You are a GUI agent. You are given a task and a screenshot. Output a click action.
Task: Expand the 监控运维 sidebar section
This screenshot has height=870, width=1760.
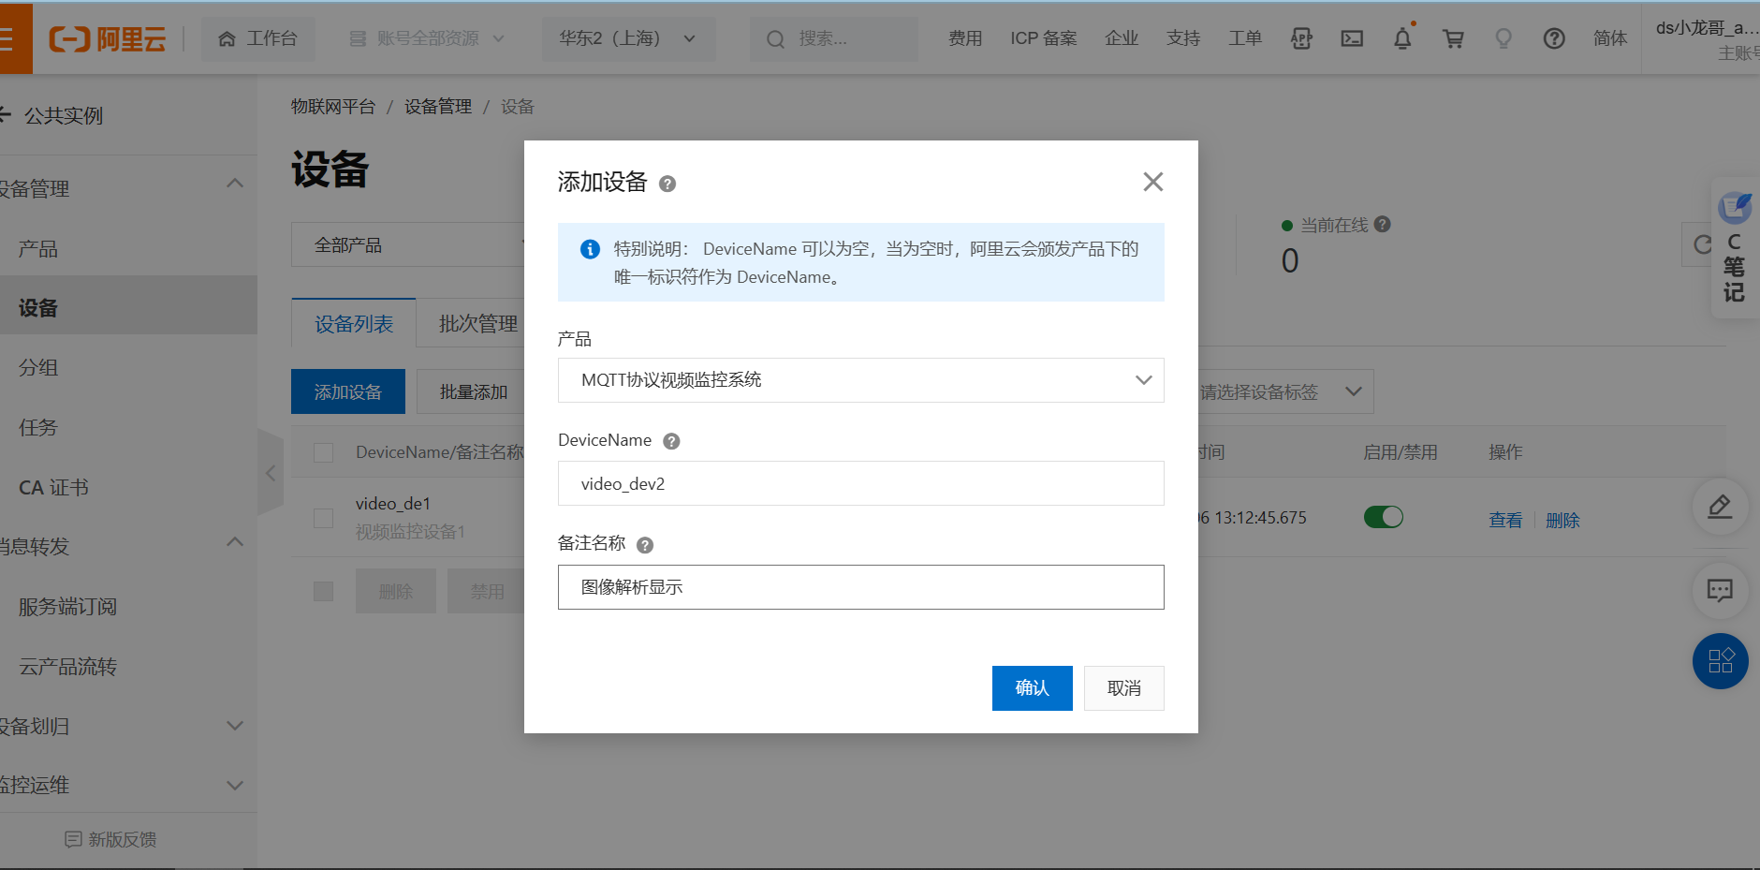point(235,785)
